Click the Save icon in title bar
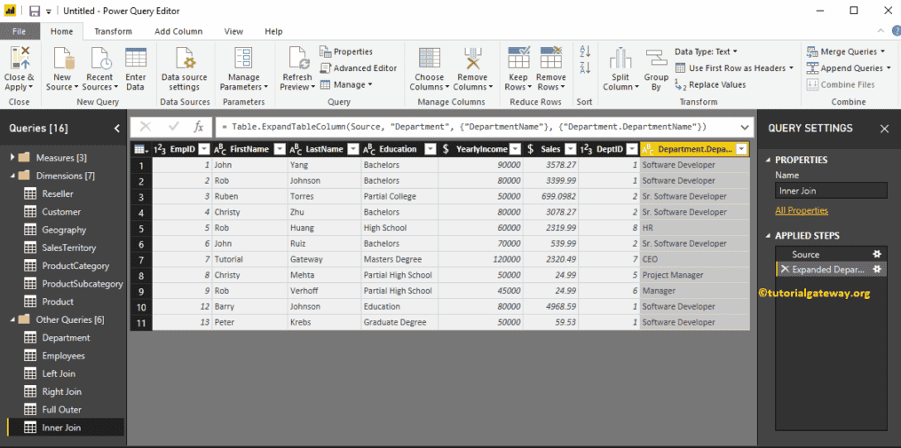Screen dimensions: 901x448 point(35,11)
